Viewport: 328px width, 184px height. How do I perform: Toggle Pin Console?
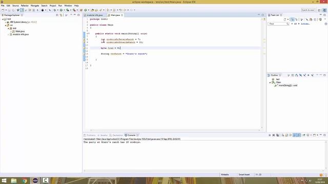pyautogui.click(x=304, y=135)
